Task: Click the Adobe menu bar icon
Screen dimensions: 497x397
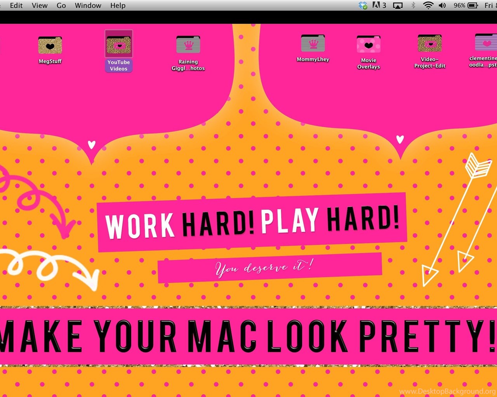Action: point(379,5)
